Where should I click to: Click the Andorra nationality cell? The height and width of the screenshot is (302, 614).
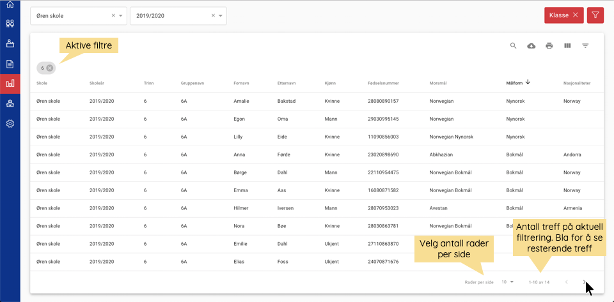click(572, 155)
